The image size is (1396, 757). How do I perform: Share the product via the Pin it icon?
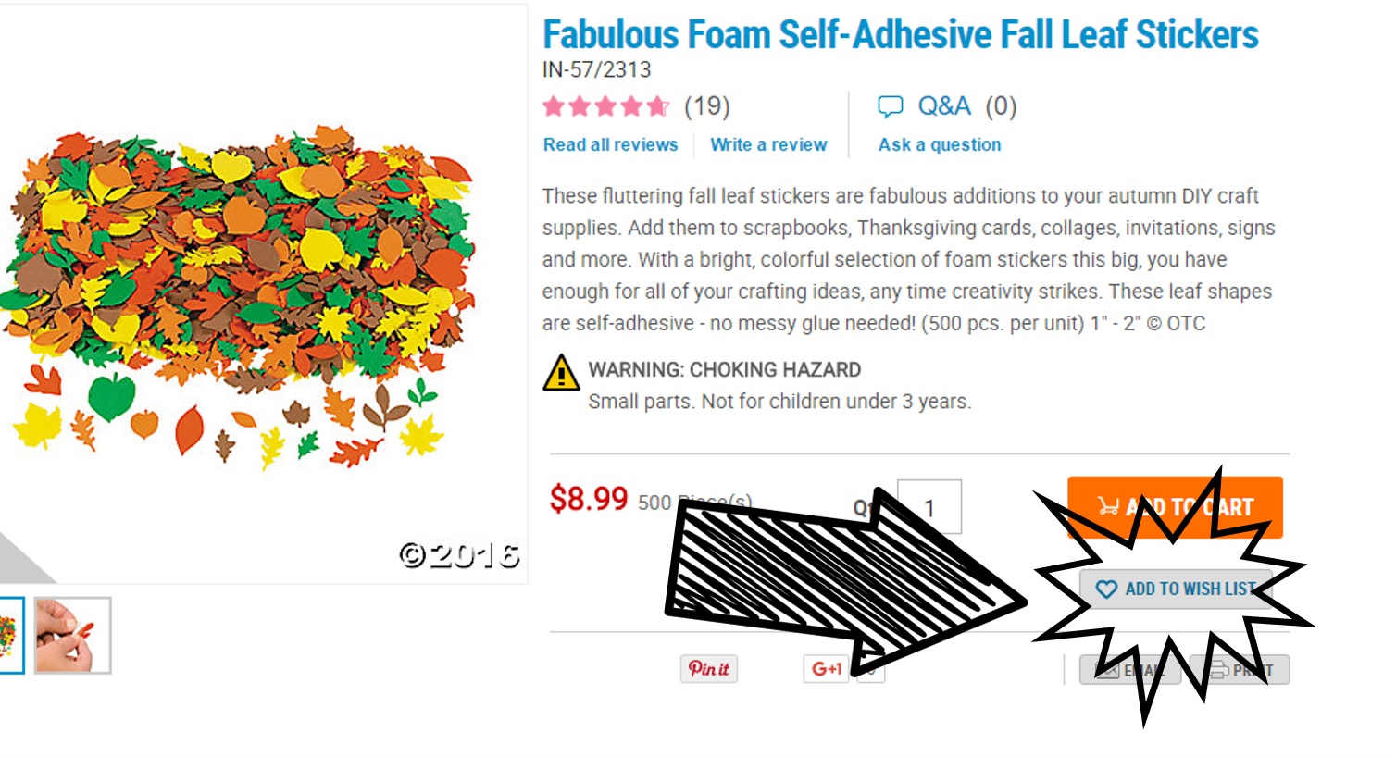point(709,669)
